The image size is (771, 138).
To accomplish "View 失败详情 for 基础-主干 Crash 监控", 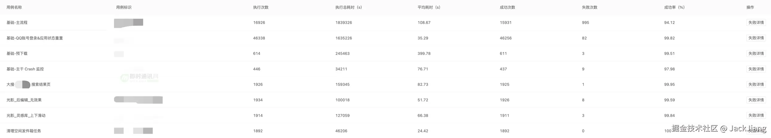I will [756, 69].
